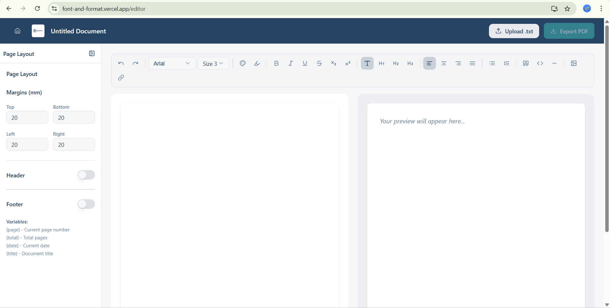Enable the Footer option
Viewport: 610px width, 308px height.
tap(86, 204)
